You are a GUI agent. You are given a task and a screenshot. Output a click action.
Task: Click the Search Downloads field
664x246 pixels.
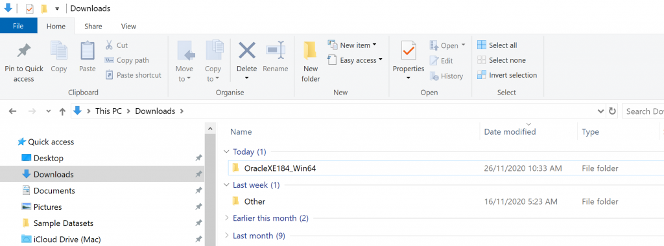click(643, 111)
